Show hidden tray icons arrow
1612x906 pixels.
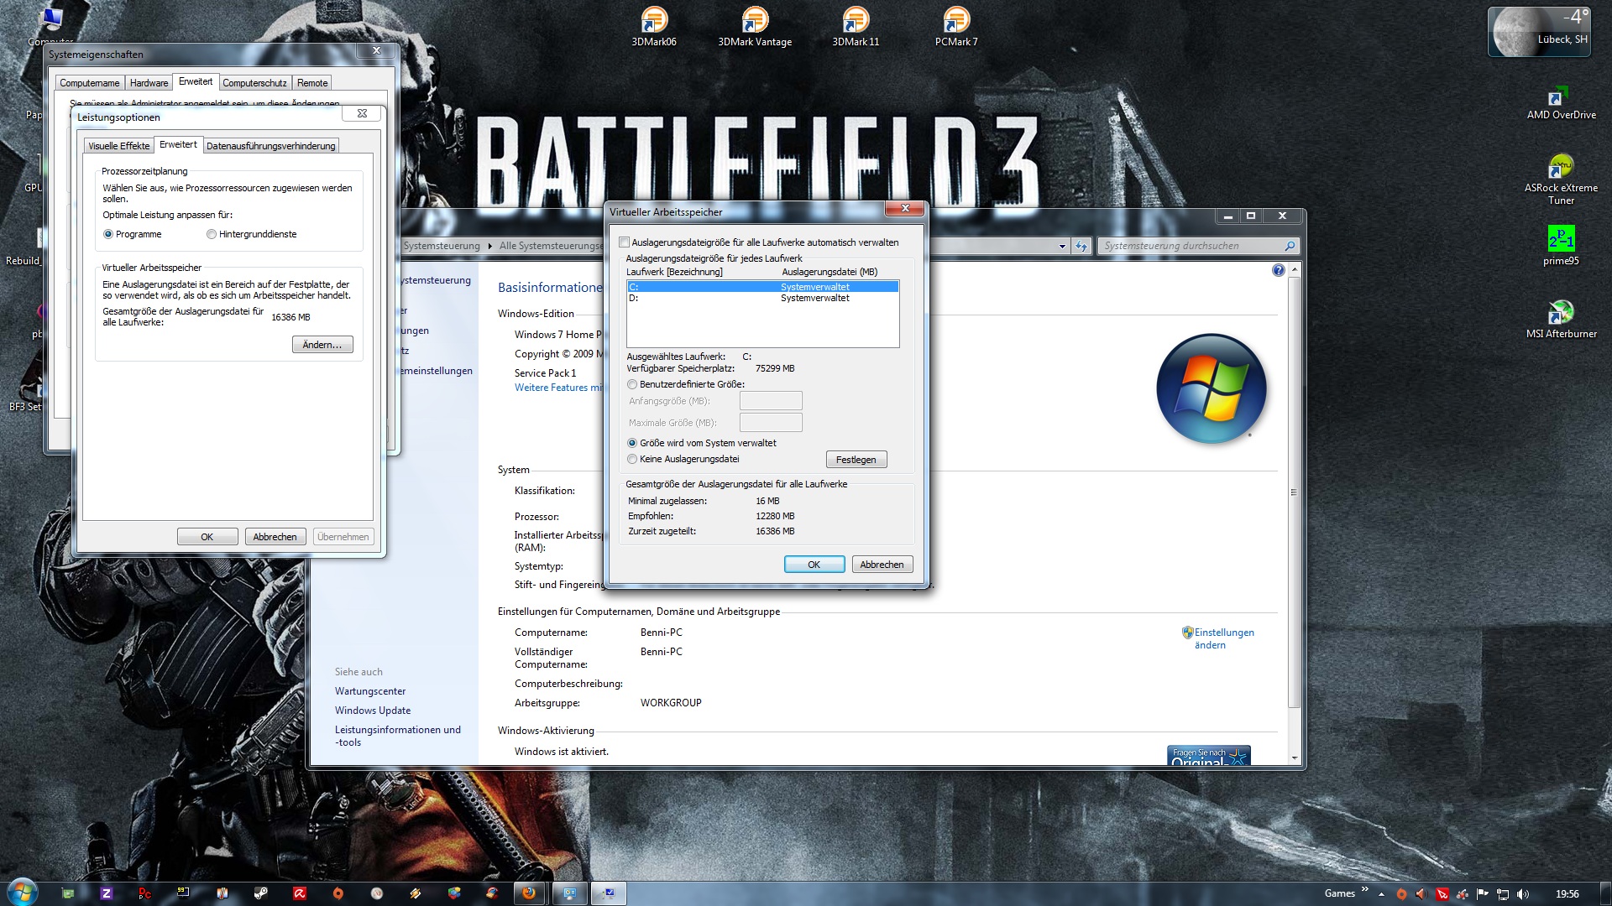pos(1381,894)
